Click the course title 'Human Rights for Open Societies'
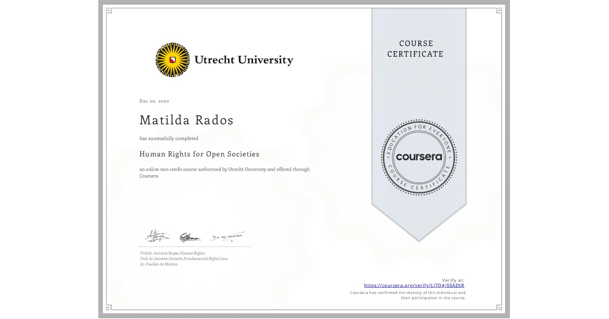 coord(199,154)
